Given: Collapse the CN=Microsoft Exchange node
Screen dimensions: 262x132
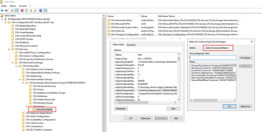Looking at the screenshot, I should click(13, 63).
